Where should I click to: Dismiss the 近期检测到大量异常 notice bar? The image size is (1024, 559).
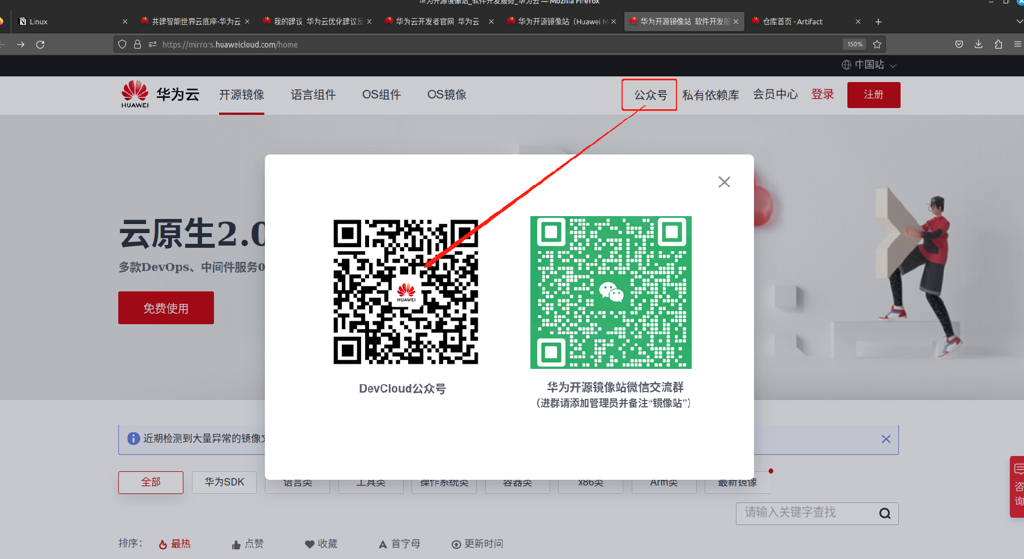[x=886, y=439]
